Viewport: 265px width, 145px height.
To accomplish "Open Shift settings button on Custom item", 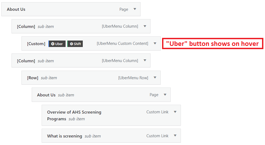I will tap(75, 44).
